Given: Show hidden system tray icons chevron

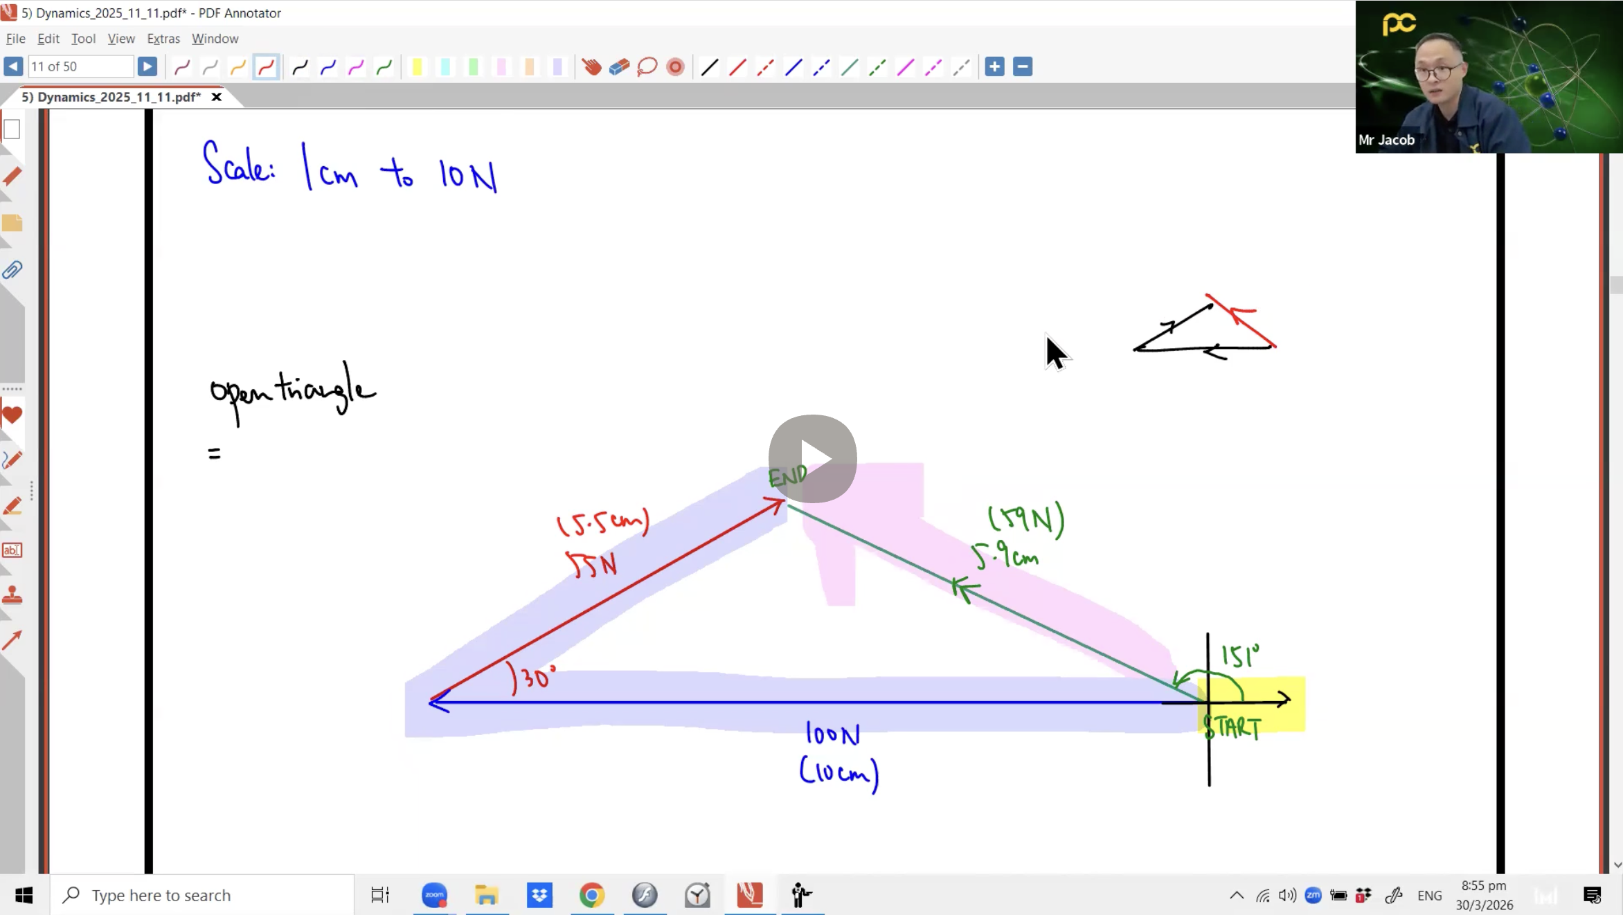Looking at the screenshot, I should pos(1236,896).
